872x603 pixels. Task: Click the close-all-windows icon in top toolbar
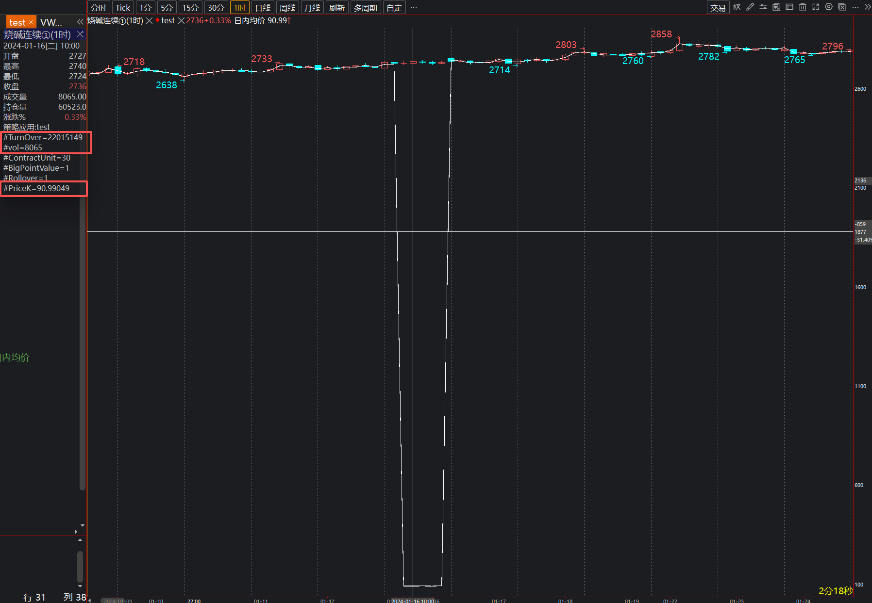pos(842,7)
